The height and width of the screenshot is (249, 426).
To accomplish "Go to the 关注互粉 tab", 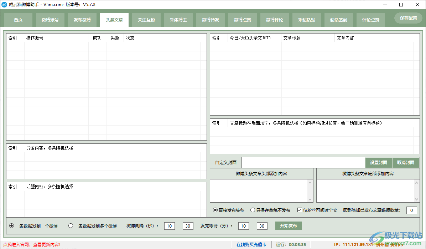I will (146, 20).
